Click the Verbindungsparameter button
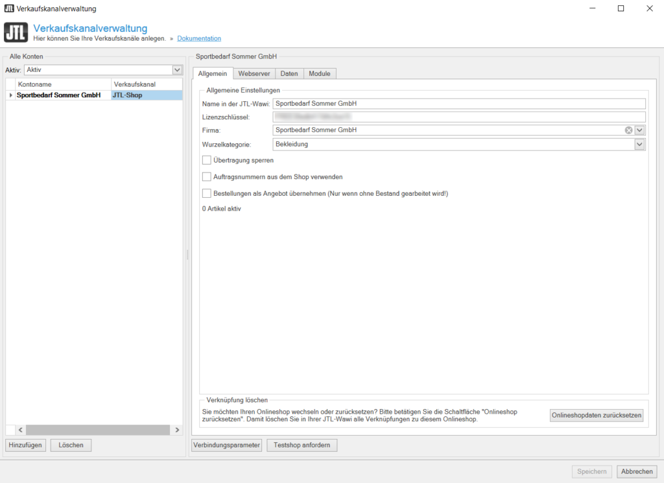Image resolution: width=664 pixels, height=483 pixels. 227,445
